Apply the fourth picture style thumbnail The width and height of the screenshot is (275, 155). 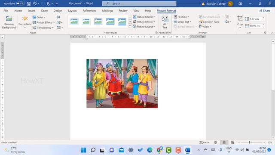pyautogui.click(x=110, y=22)
